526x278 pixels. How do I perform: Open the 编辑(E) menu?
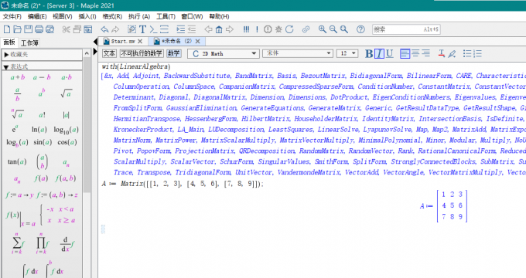[37, 16]
